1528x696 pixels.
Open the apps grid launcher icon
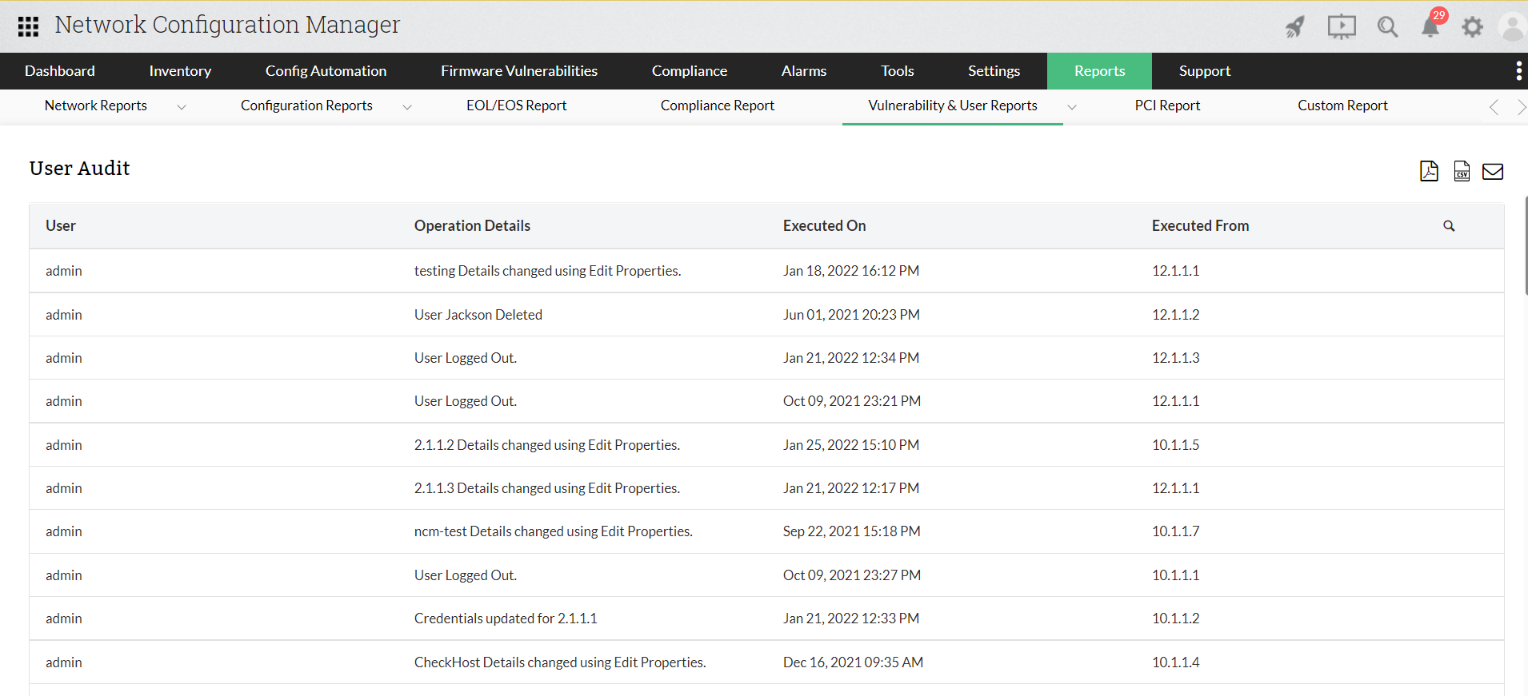click(28, 26)
